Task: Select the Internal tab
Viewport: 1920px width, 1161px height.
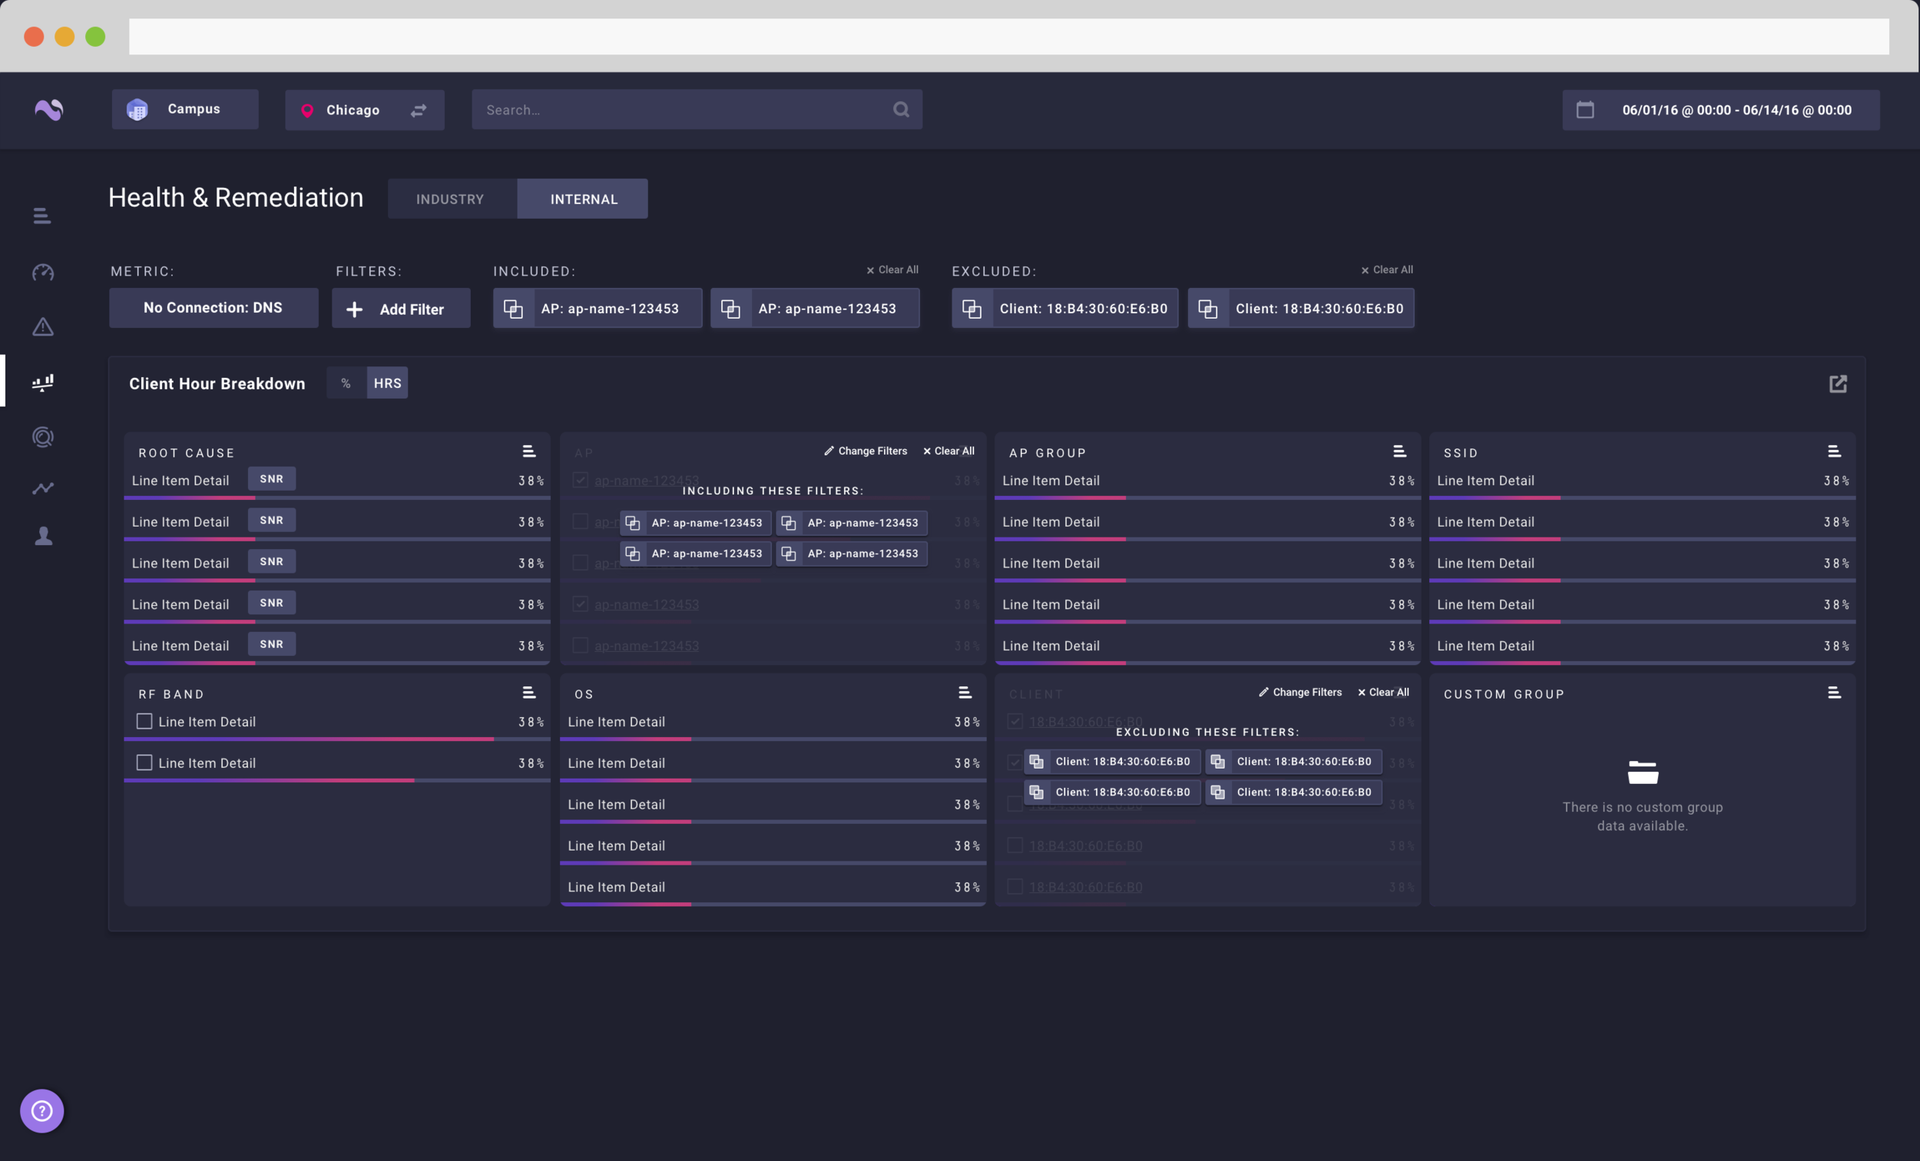Action: tap(583, 199)
